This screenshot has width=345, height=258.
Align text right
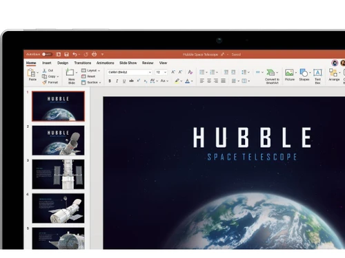pyautogui.click(x=216, y=80)
